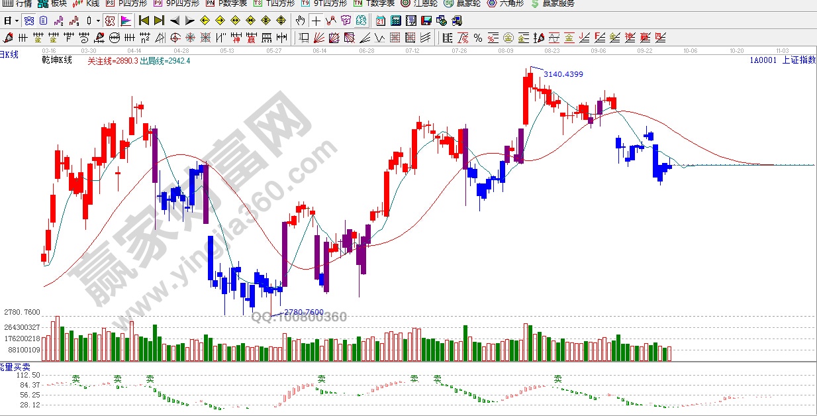Open the 日 period dropdown arrow
Image resolution: width=817 pixels, height=416 pixels.
pos(17,21)
